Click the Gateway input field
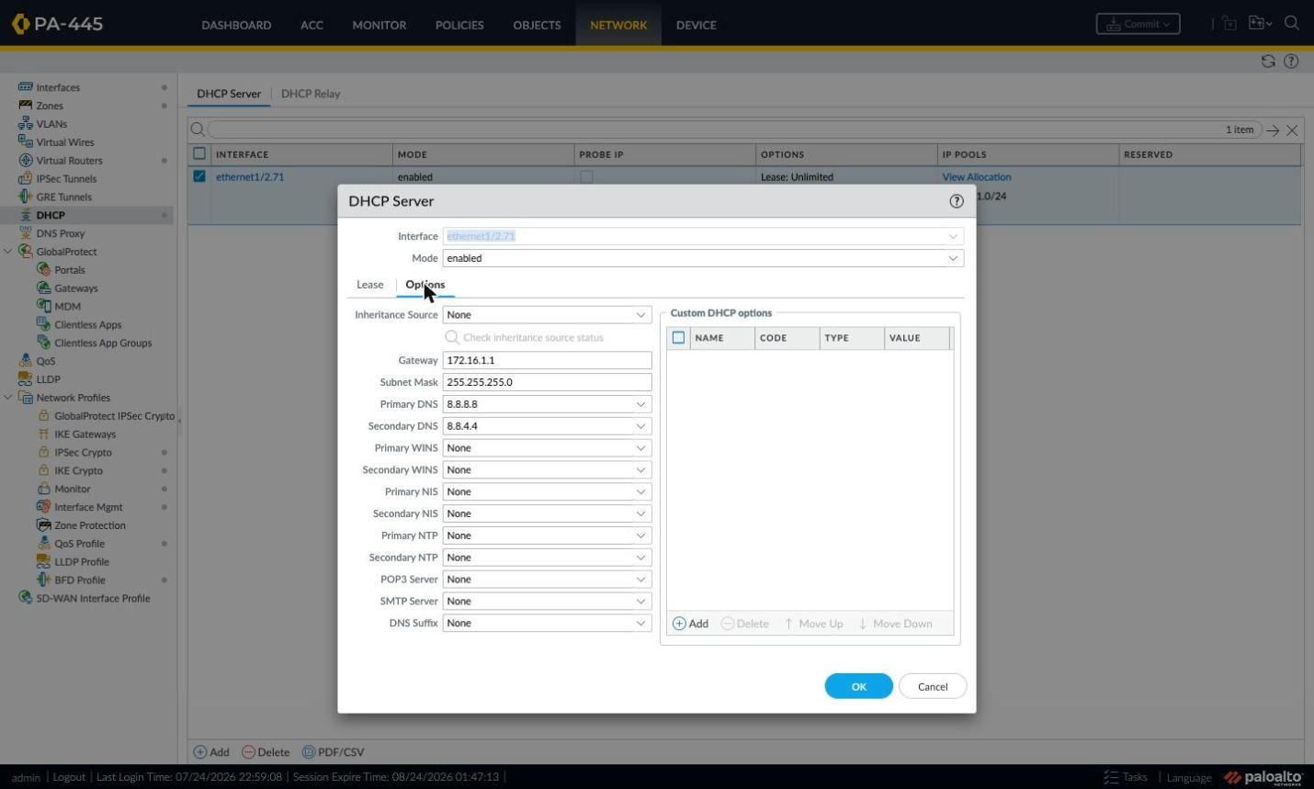1314x789 pixels. [547, 360]
